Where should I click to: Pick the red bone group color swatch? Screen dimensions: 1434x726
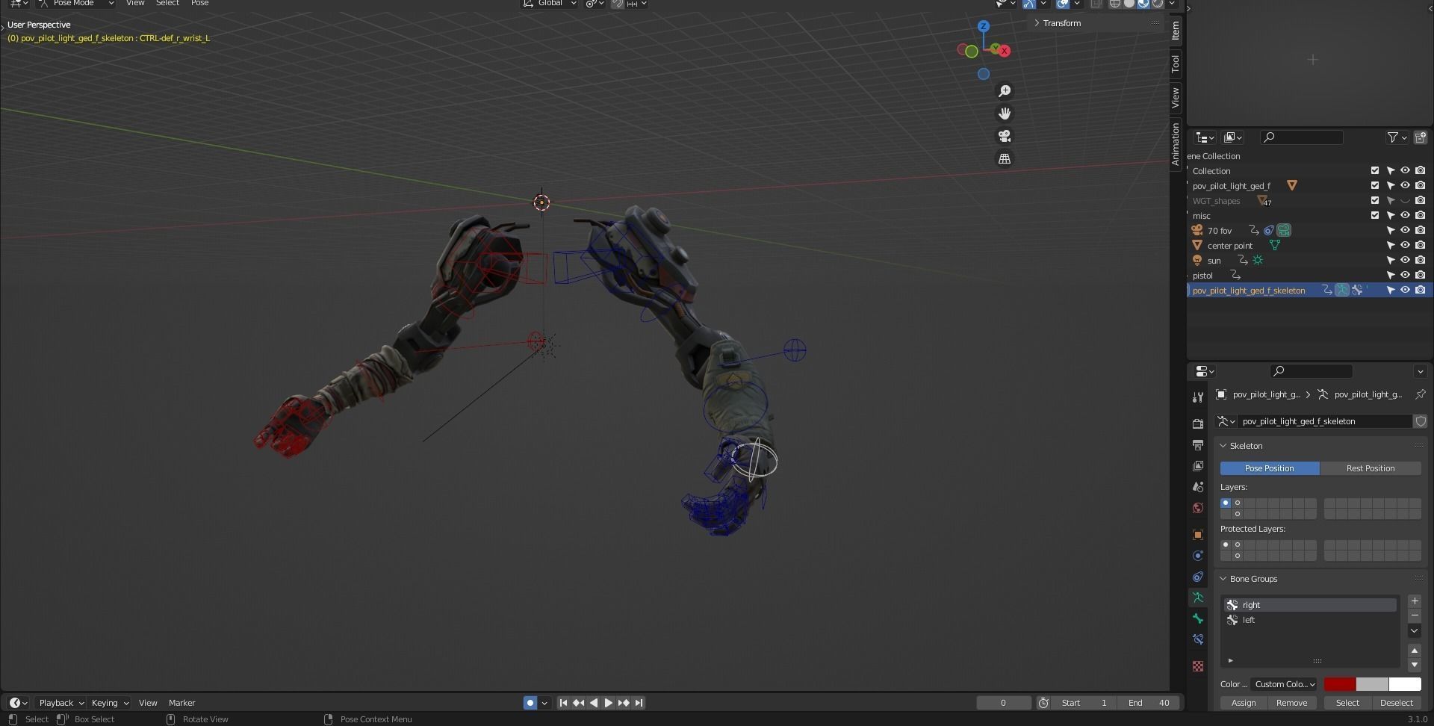(1340, 684)
